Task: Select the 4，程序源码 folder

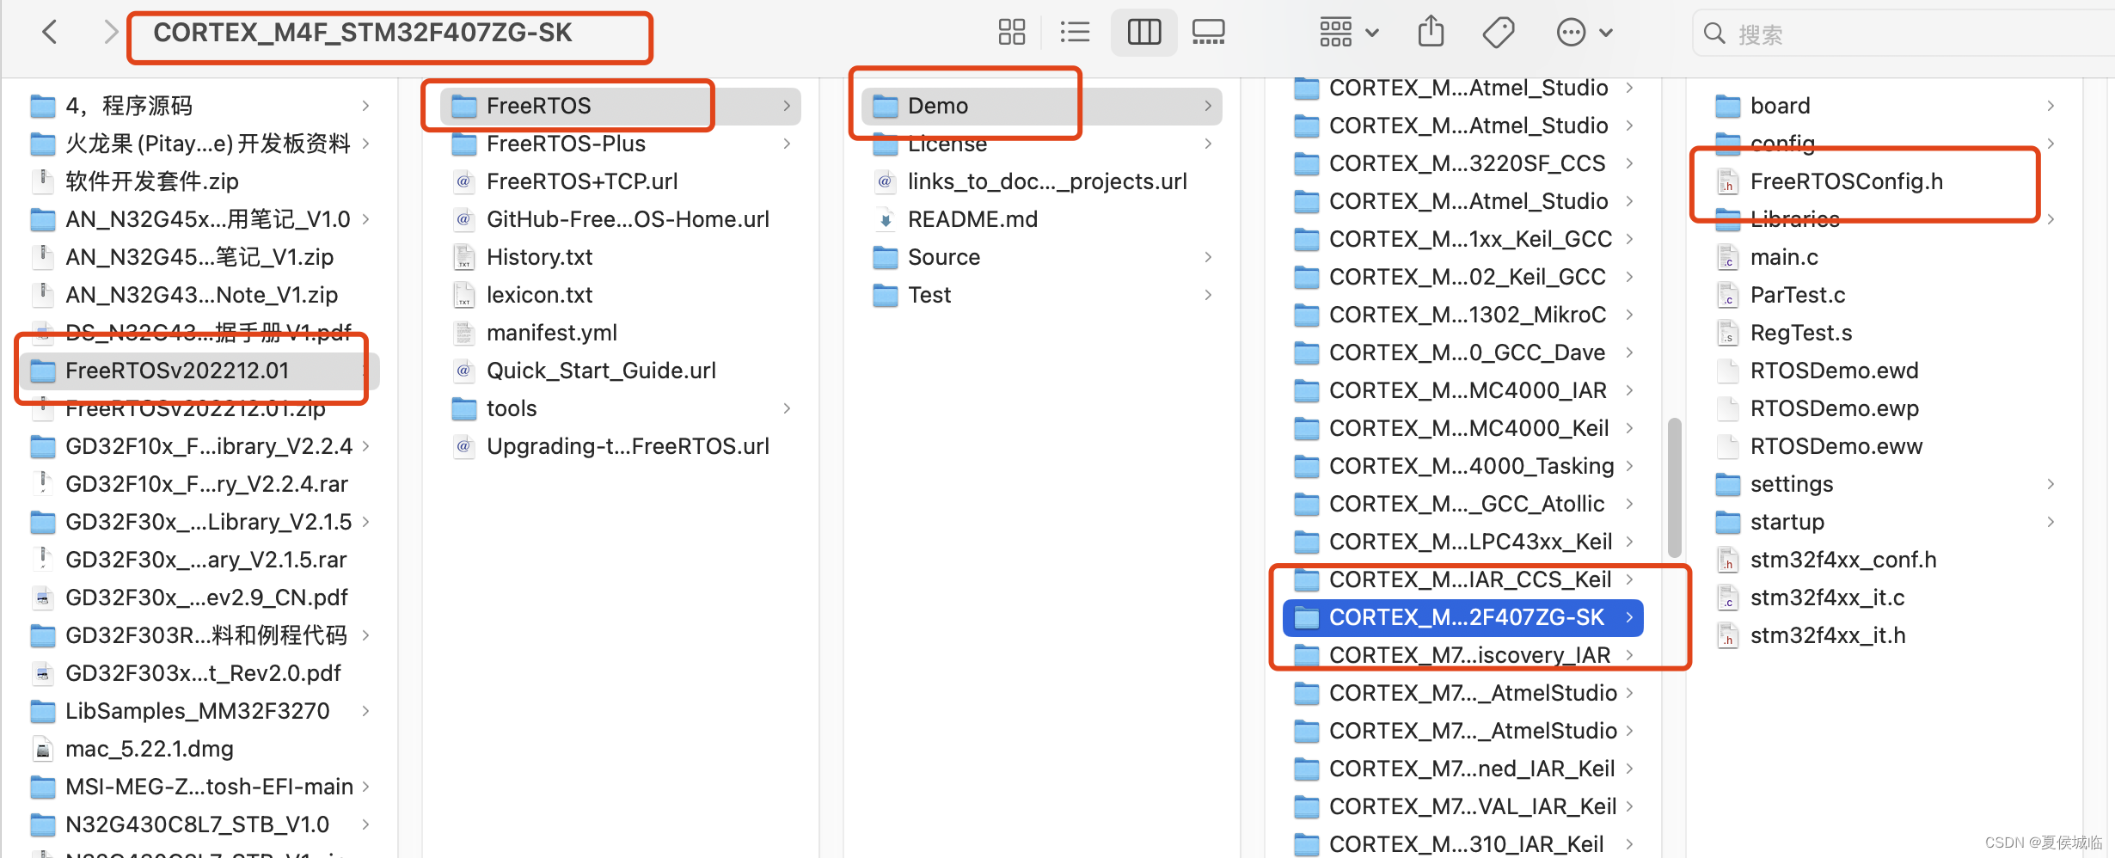Action: (199, 106)
